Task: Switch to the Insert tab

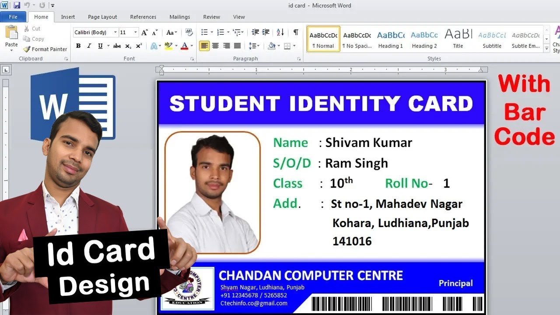Action: point(68,17)
